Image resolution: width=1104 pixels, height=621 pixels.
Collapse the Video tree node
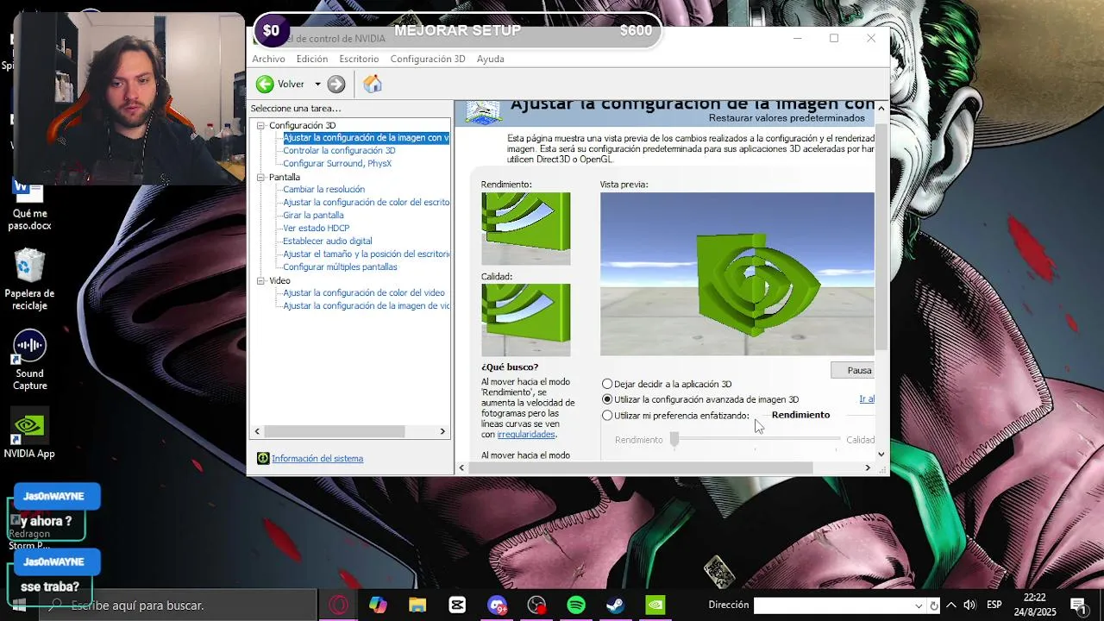(262, 280)
